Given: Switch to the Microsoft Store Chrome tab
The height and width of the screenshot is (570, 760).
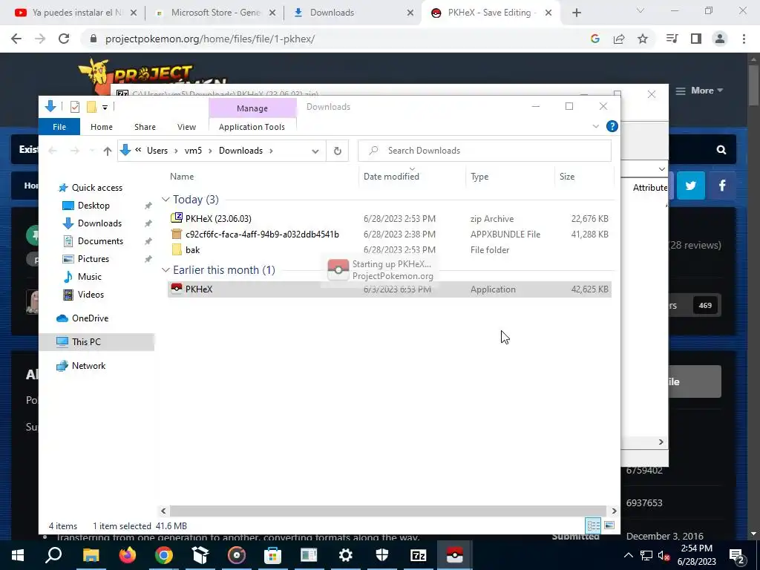Looking at the screenshot, I should pos(214,13).
